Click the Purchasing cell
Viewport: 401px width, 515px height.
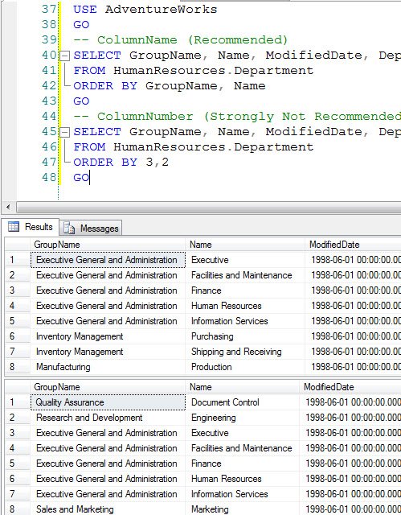click(245, 336)
